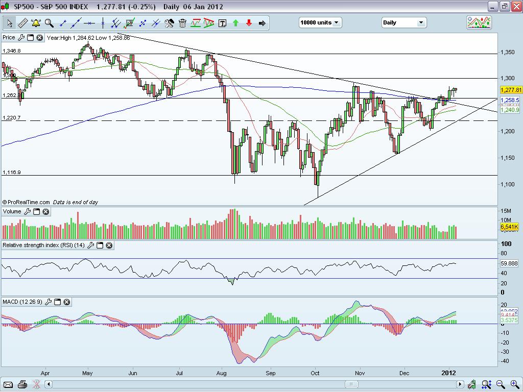Select the red-green horizontal channel tool
This screenshot has width=523, height=392.
196,23
